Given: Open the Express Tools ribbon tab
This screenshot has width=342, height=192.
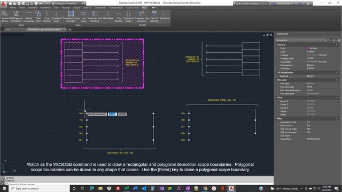Looking at the screenshot, I should click(x=132, y=7).
